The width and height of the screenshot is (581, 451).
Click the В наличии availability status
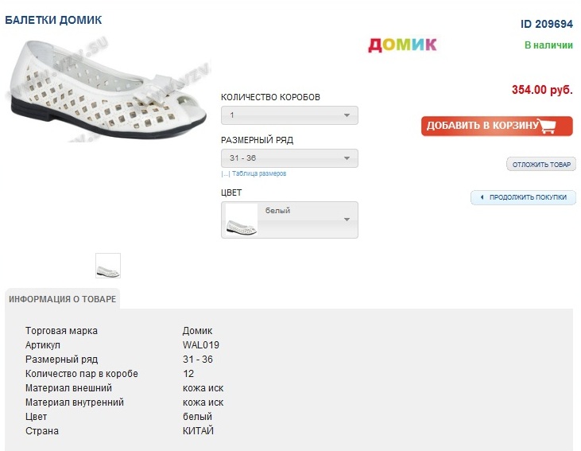click(x=548, y=45)
